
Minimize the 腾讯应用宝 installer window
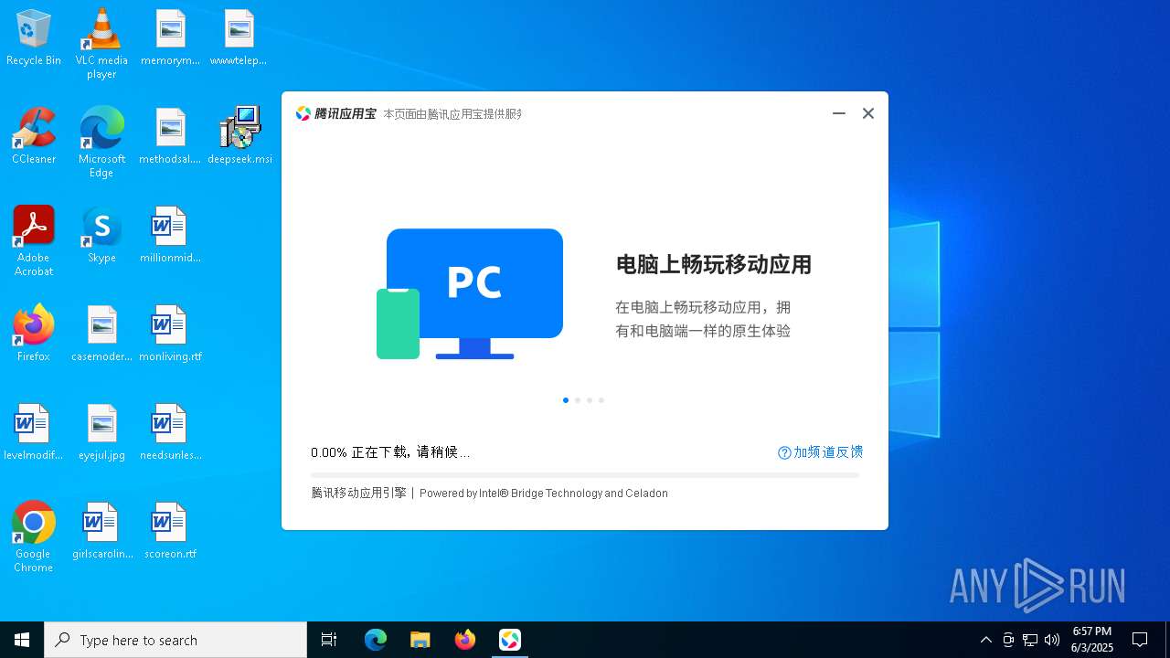coord(839,113)
